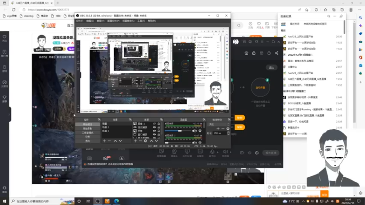365x205 pixels.
Task: Add a transition with the plus icon
Action: (x=218, y=128)
